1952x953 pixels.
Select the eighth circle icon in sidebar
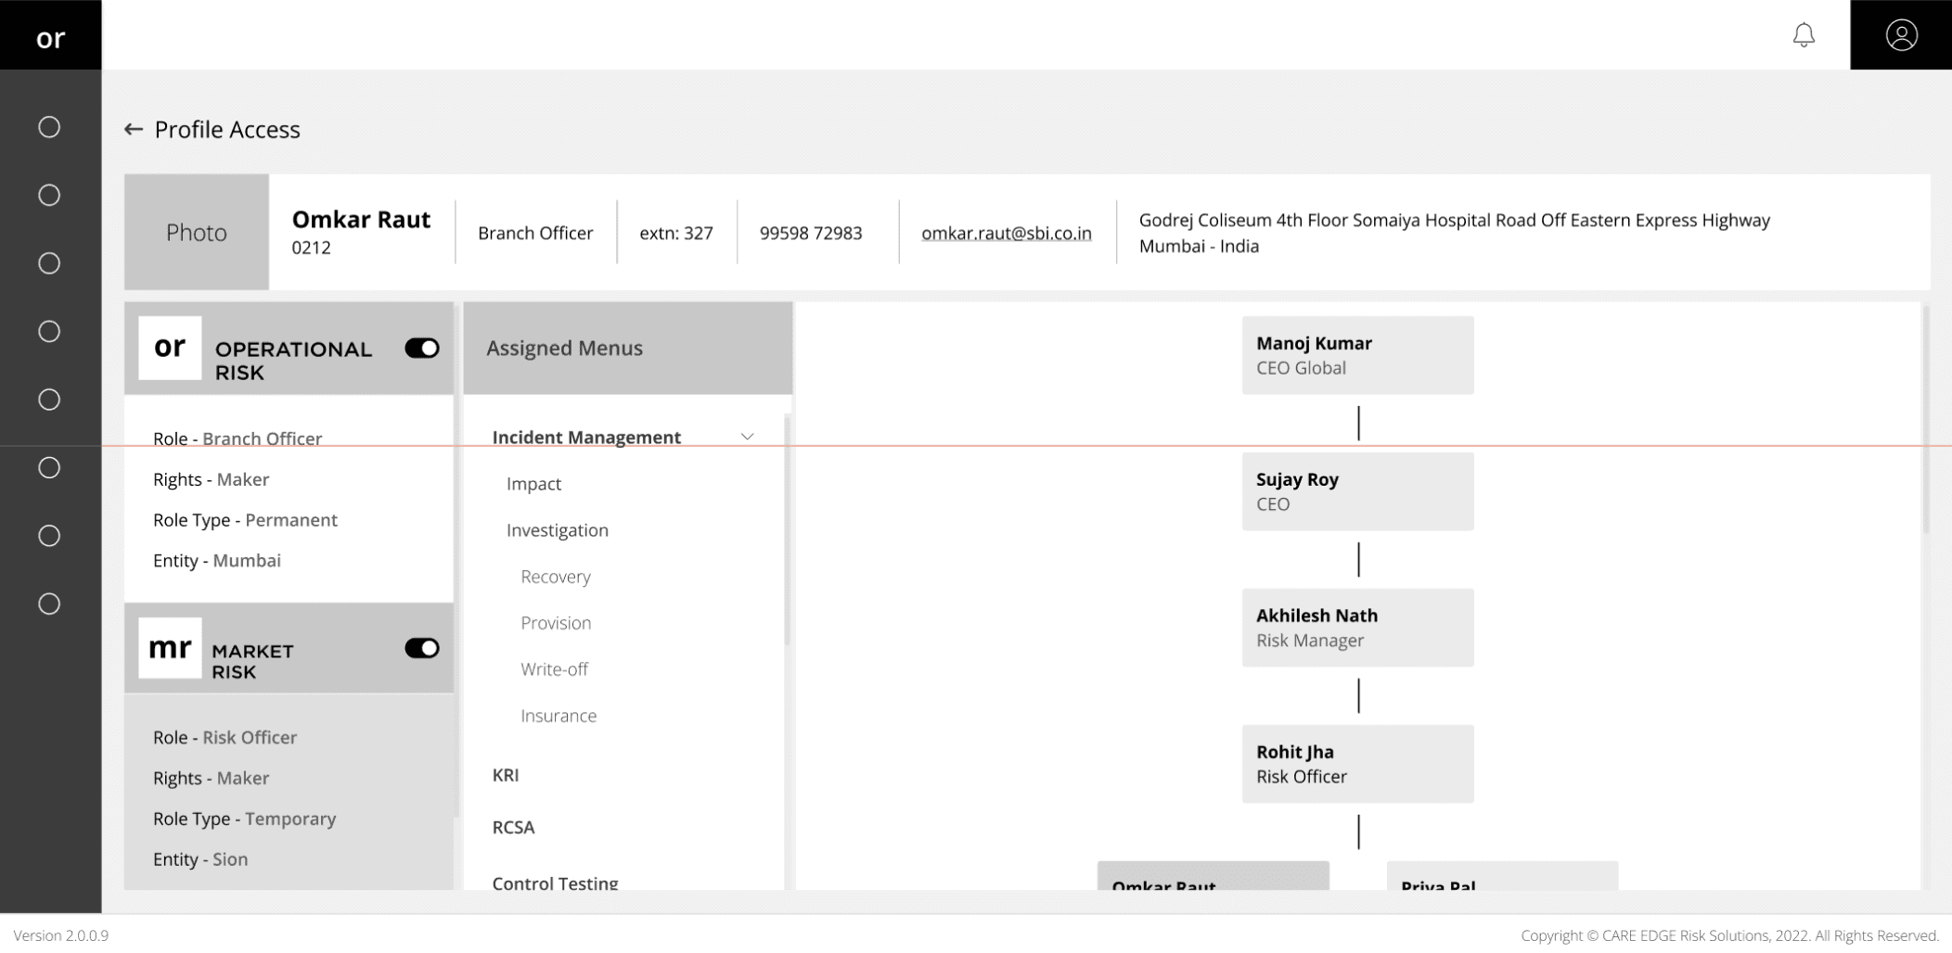(49, 604)
